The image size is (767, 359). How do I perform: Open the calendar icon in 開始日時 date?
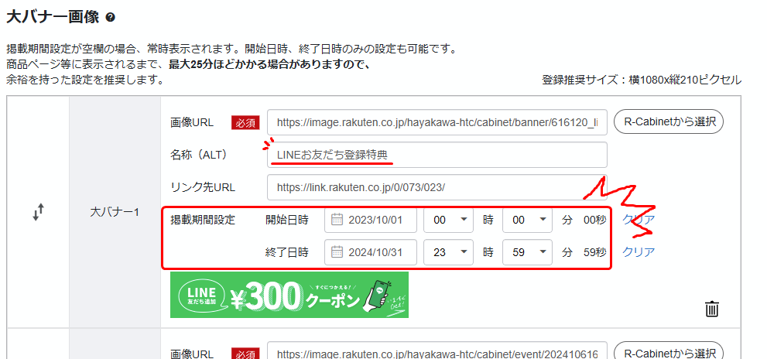tap(337, 220)
